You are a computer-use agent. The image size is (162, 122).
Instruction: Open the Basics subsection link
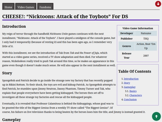coord(133,91)
